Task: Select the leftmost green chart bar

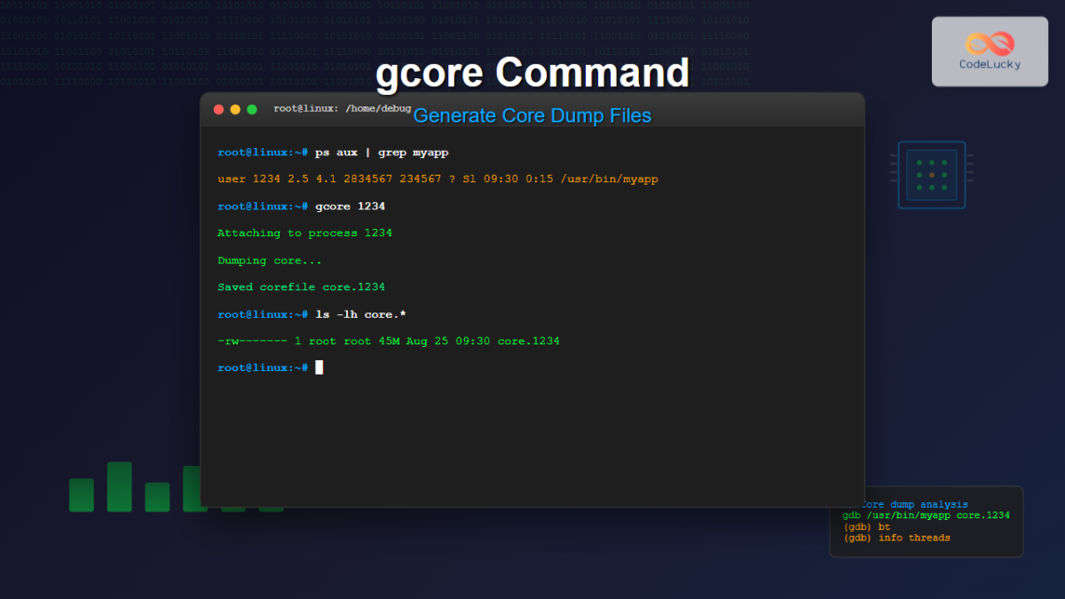Action: pos(82,494)
